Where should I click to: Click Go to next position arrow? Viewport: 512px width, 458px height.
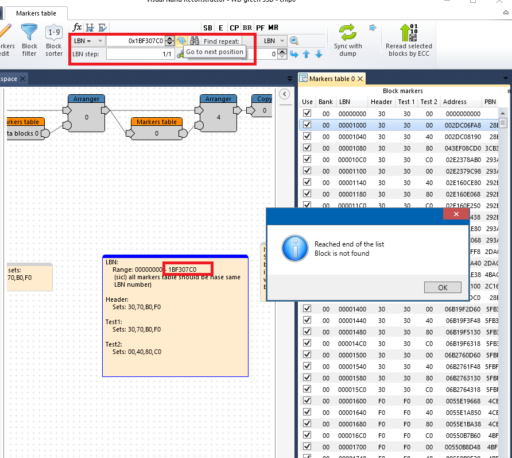[181, 41]
